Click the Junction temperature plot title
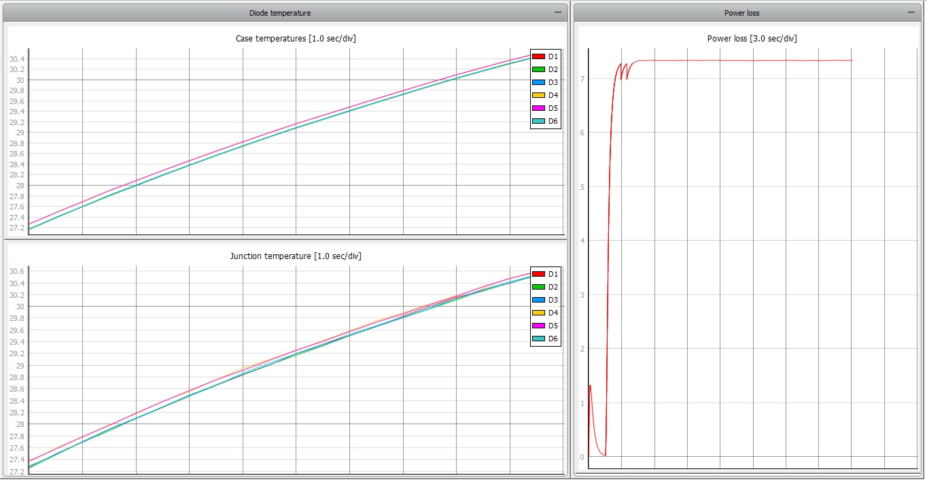 click(296, 256)
